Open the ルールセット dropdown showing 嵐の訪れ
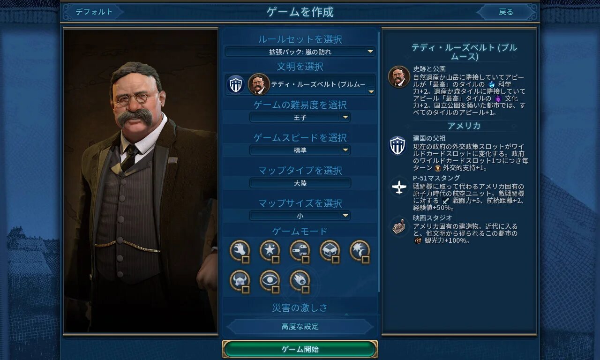Screen dimensions: 600x360 coord(300,52)
